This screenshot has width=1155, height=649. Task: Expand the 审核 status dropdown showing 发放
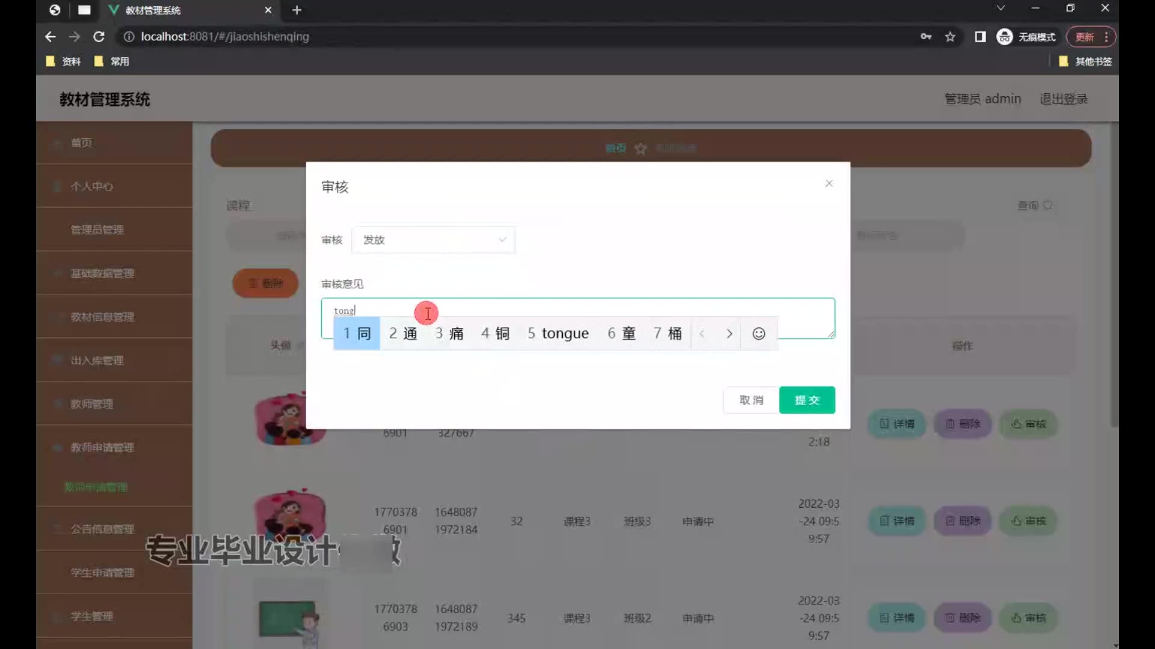tap(433, 240)
